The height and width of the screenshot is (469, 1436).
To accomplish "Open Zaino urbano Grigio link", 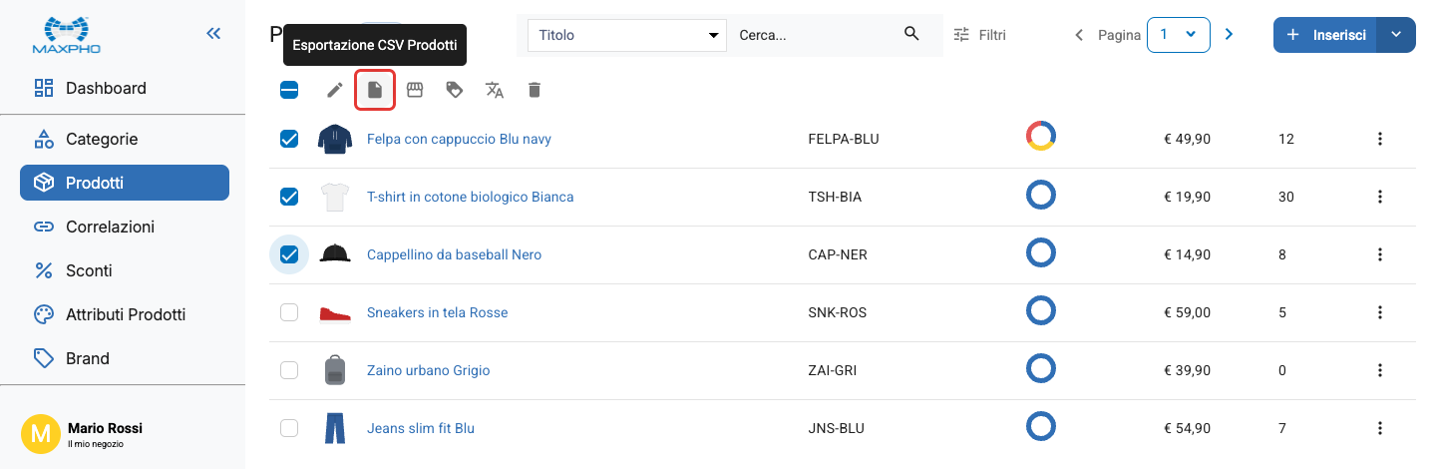I will pyautogui.click(x=428, y=370).
